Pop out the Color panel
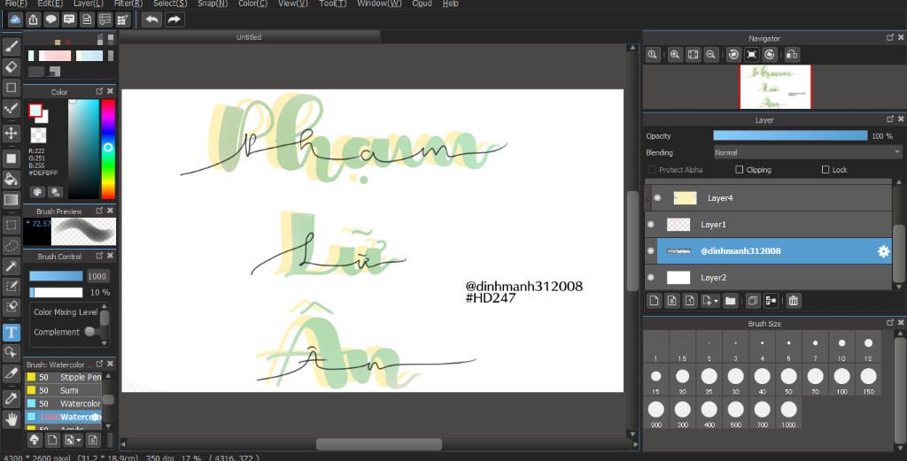The width and height of the screenshot is (907, 461). (99, 91)
